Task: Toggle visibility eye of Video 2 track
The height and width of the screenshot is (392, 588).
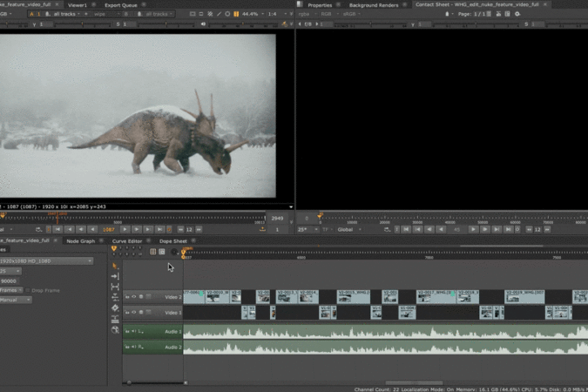Action: pos(134,297)
